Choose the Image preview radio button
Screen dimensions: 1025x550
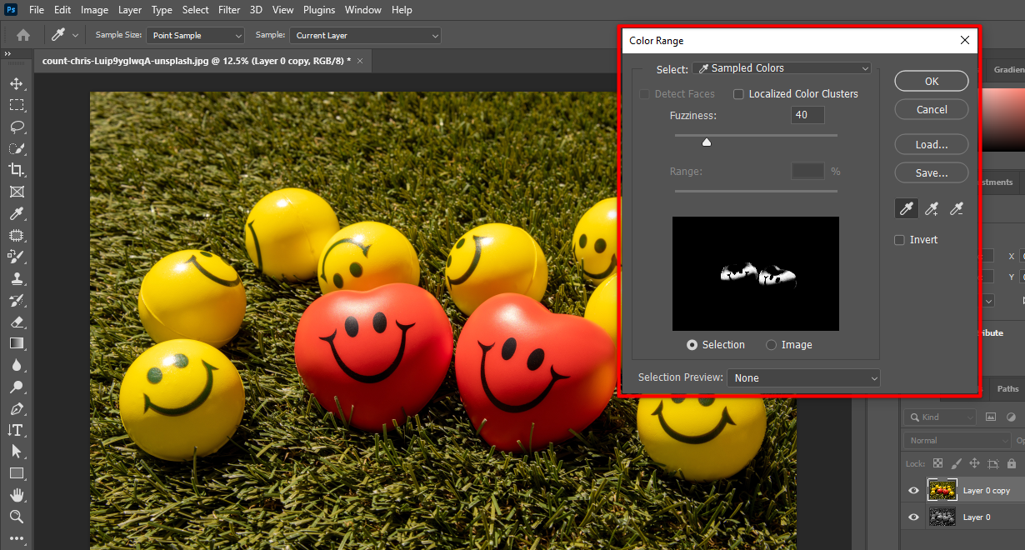point(771,345)
